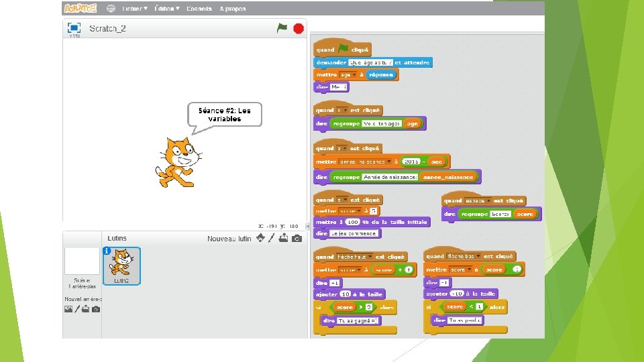
Task: Upload a sprite from file next to Nouveau lutin
Action: (x=283, y=237)
